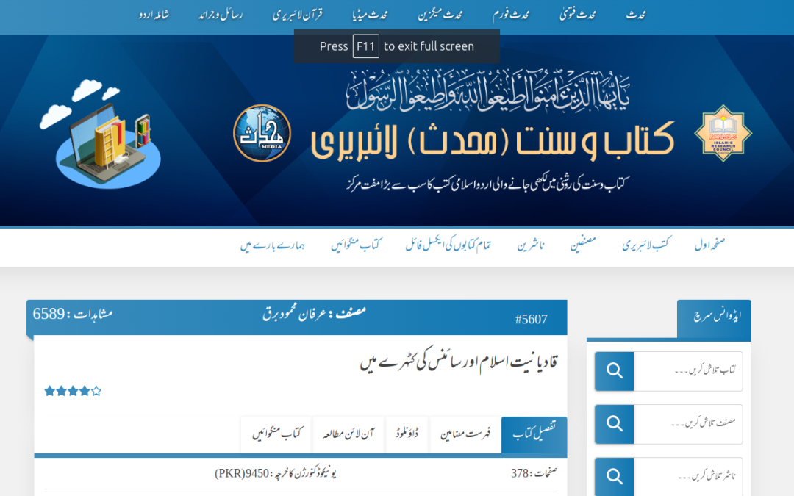Image resolution: width=794 pixels, height=496 pixels.
Task: Open تمام کتابوں کی ایکسل فائل menu item
Action: click(x=448, y=245)
